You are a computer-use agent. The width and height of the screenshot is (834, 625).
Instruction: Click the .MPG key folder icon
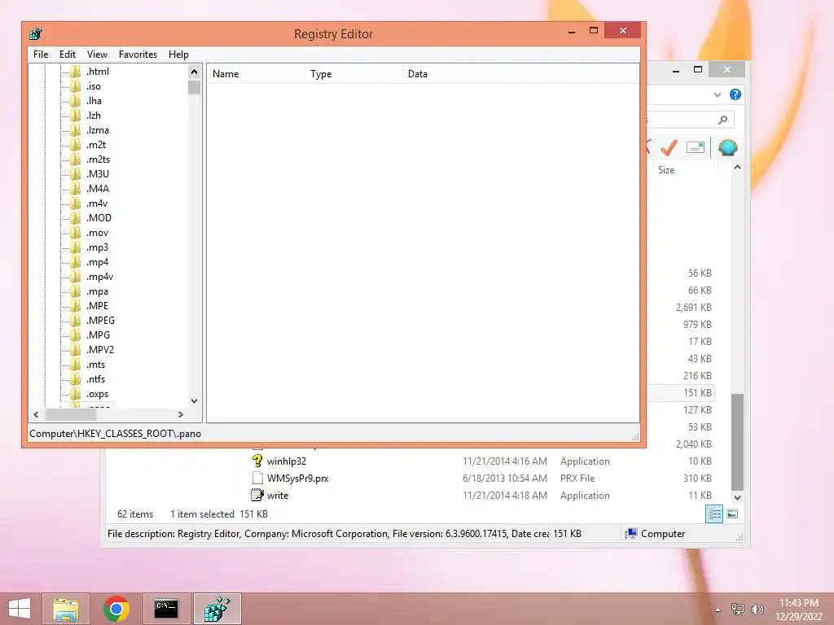[x=76, y=334]
